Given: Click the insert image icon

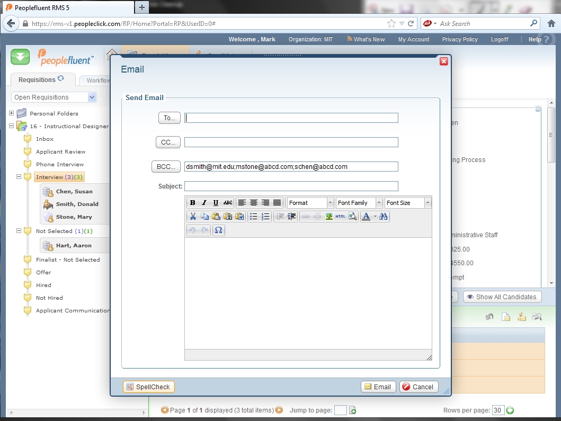Looking at the screenshot, I should (329, 216).
